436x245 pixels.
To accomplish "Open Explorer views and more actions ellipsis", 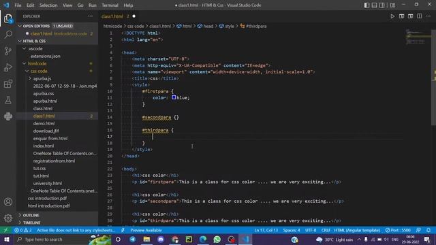I will (x=90, y=16).
